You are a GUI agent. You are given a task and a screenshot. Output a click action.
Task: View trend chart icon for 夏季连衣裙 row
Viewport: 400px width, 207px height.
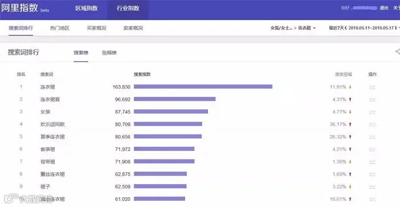[373, 137]
